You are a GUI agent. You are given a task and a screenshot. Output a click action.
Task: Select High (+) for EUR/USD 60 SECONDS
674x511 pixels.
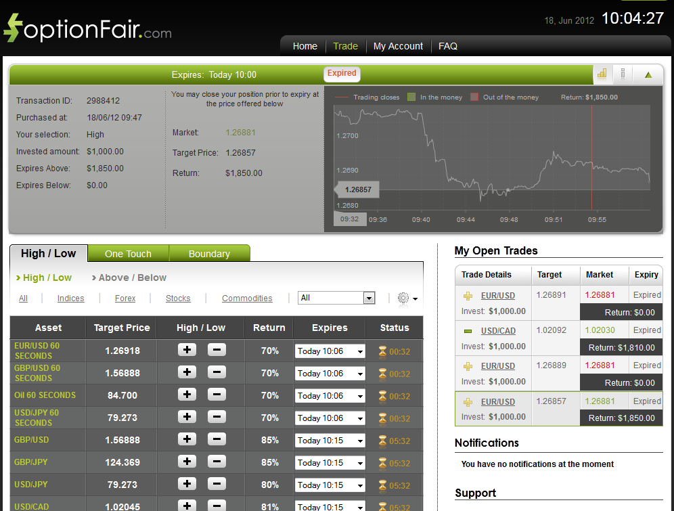point(187,350)
